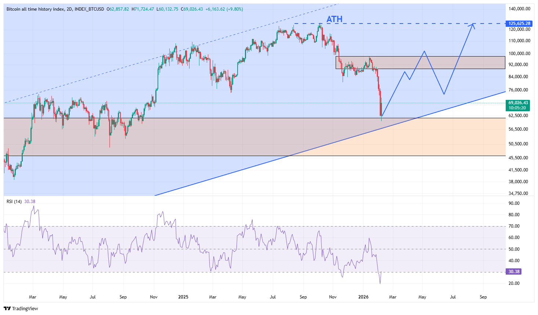Screen dimensions: 538x315
Task: Select the ATH text label
Action: click(334, 19)
